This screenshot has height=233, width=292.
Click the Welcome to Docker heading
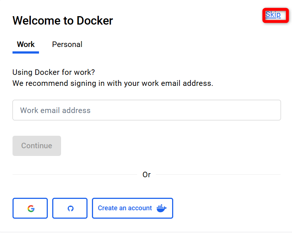click(63, 21)
